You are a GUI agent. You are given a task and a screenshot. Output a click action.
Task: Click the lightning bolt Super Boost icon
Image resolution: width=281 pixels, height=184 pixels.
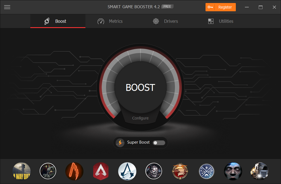click(120, 143)
